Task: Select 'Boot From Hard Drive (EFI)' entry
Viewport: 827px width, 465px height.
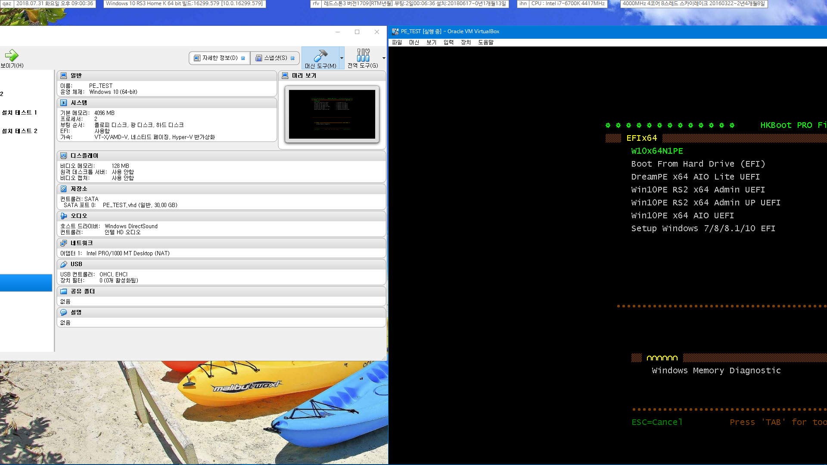Action: pyautogui.click(x=698, y=164)
